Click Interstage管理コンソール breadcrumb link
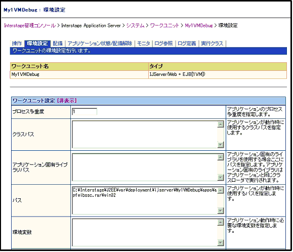The width and height of the screenshot is (293, 252). pyautogui.click(x=30, y=26)
